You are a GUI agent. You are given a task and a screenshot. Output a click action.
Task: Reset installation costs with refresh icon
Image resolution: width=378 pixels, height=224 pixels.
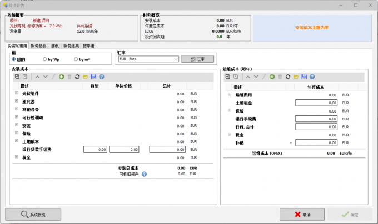[x=77, y=77]
